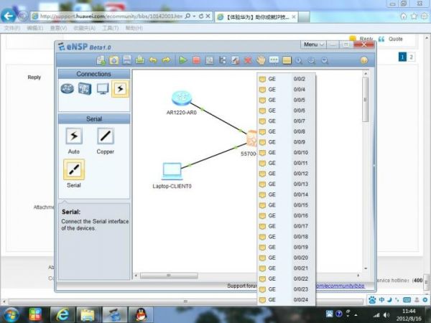Open QQ penguin from taskbar
Viewport: 431px width, 323px height.
tap(141, 315)
